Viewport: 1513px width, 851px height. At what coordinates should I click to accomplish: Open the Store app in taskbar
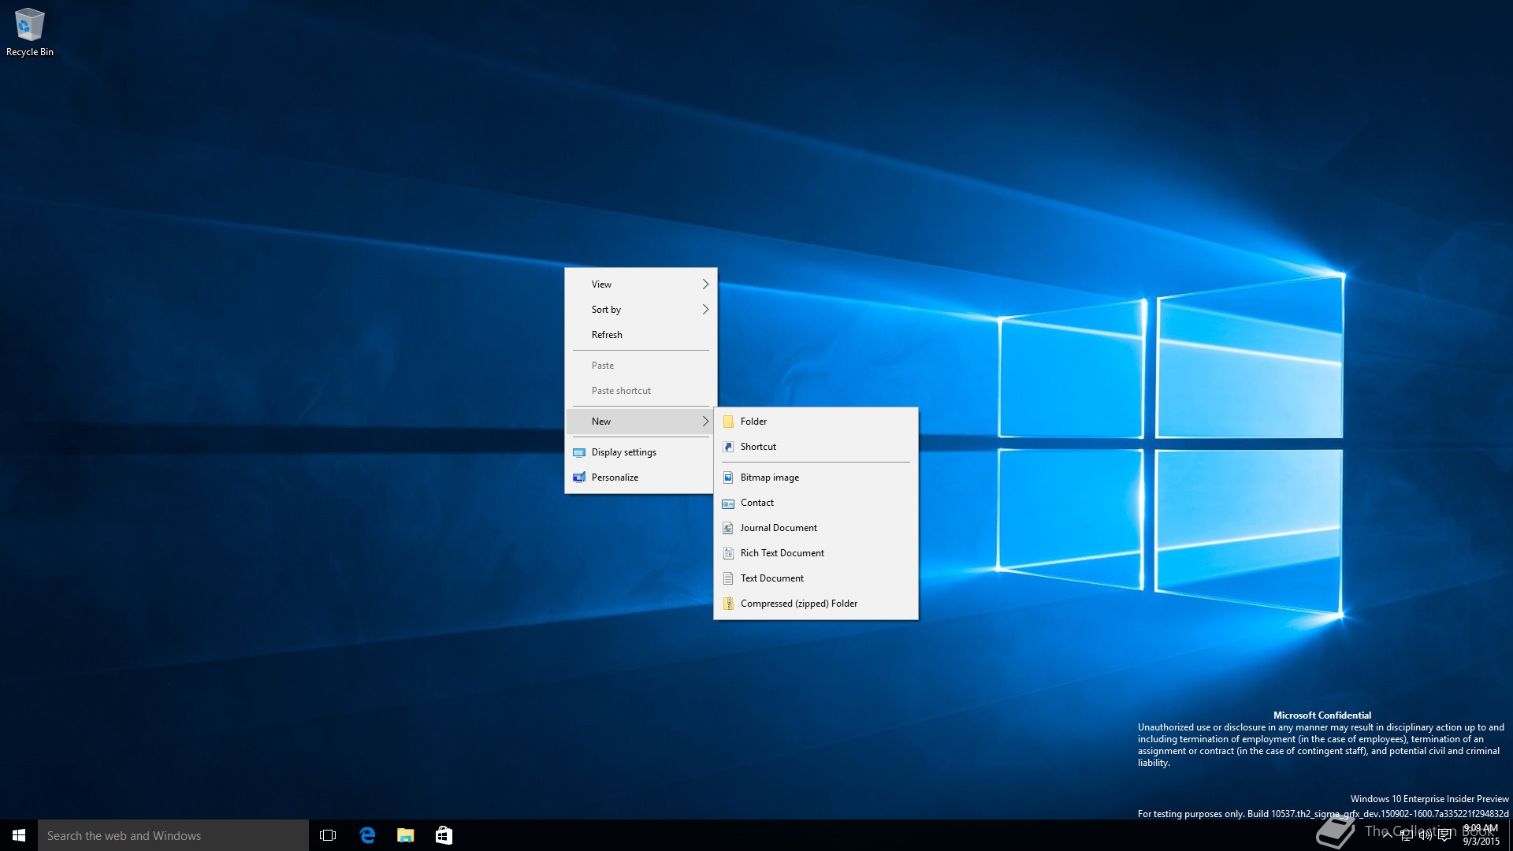point(444,835)
